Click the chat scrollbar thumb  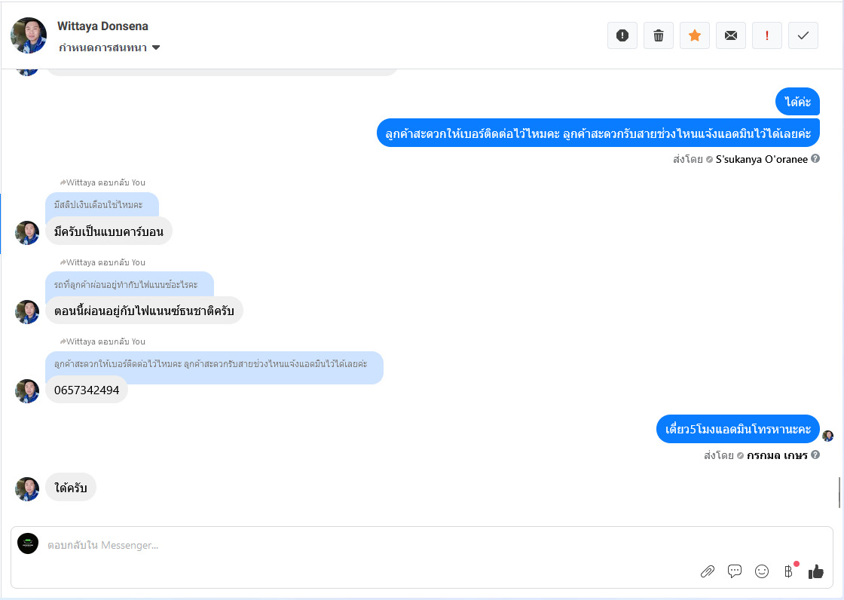click(839, 492)
